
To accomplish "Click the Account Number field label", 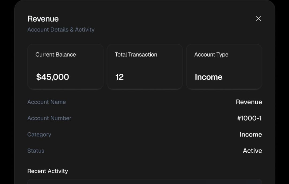I will pyautogui.click(x=49, y=118).
